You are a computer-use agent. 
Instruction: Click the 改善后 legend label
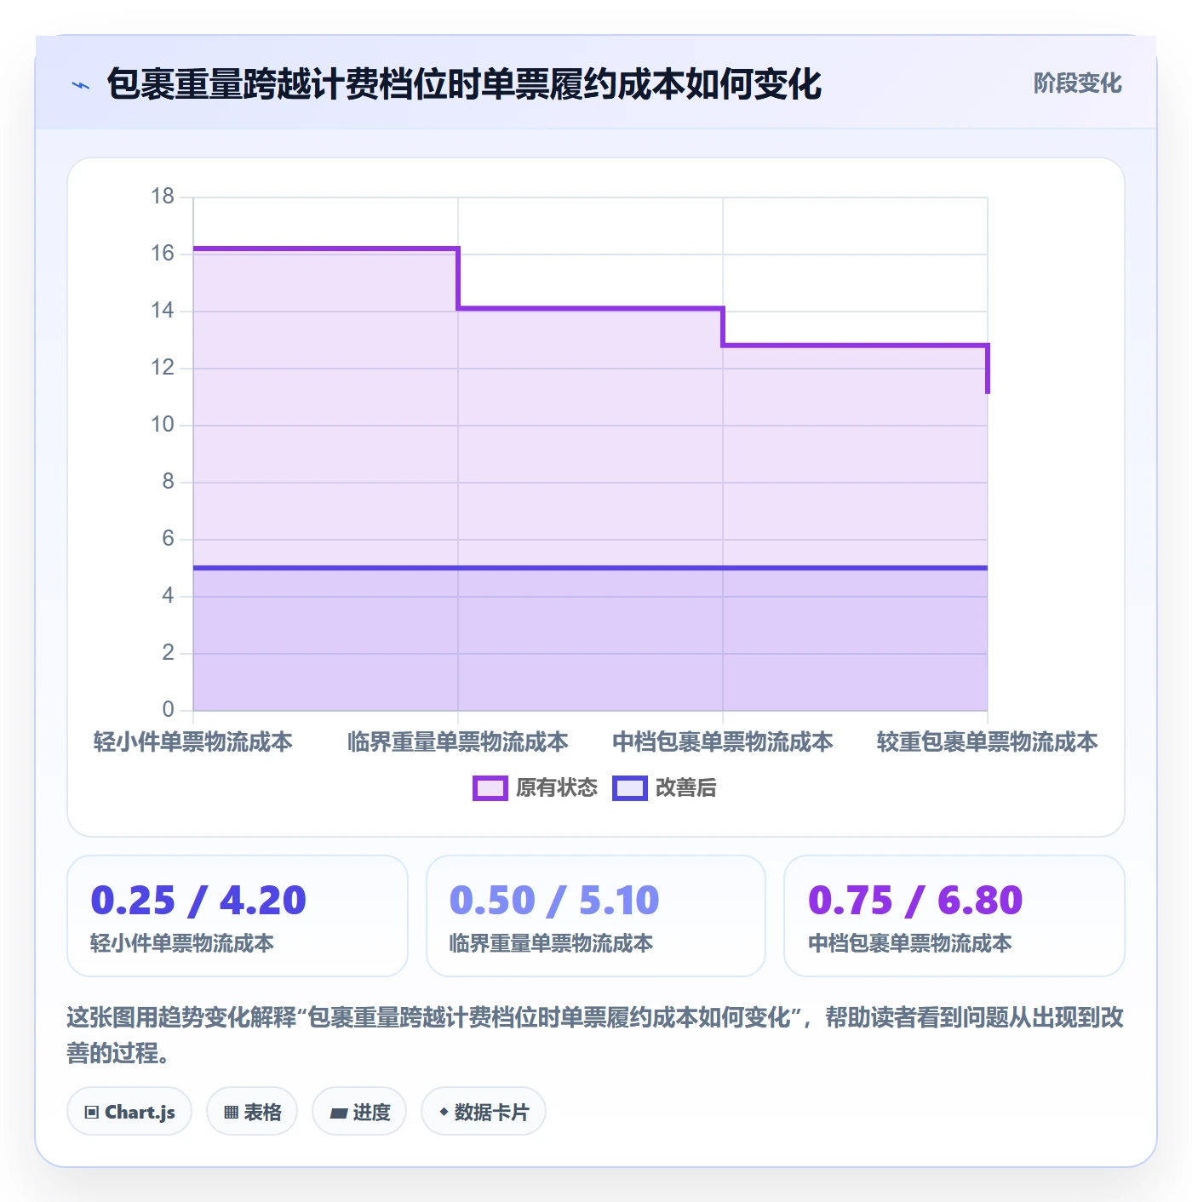(686, 788)
